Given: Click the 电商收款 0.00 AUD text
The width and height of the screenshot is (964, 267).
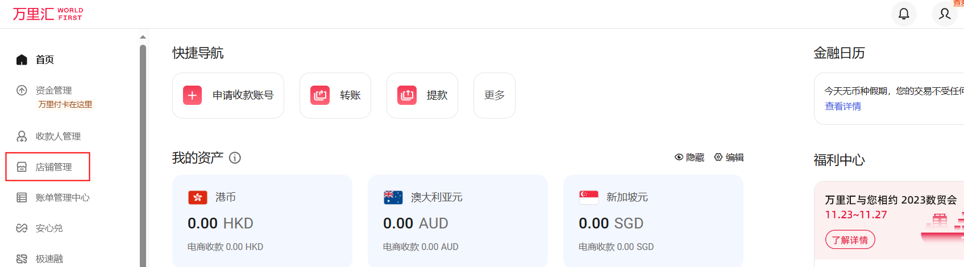Looking at the screenshot, I should click(x=421, y=247).
